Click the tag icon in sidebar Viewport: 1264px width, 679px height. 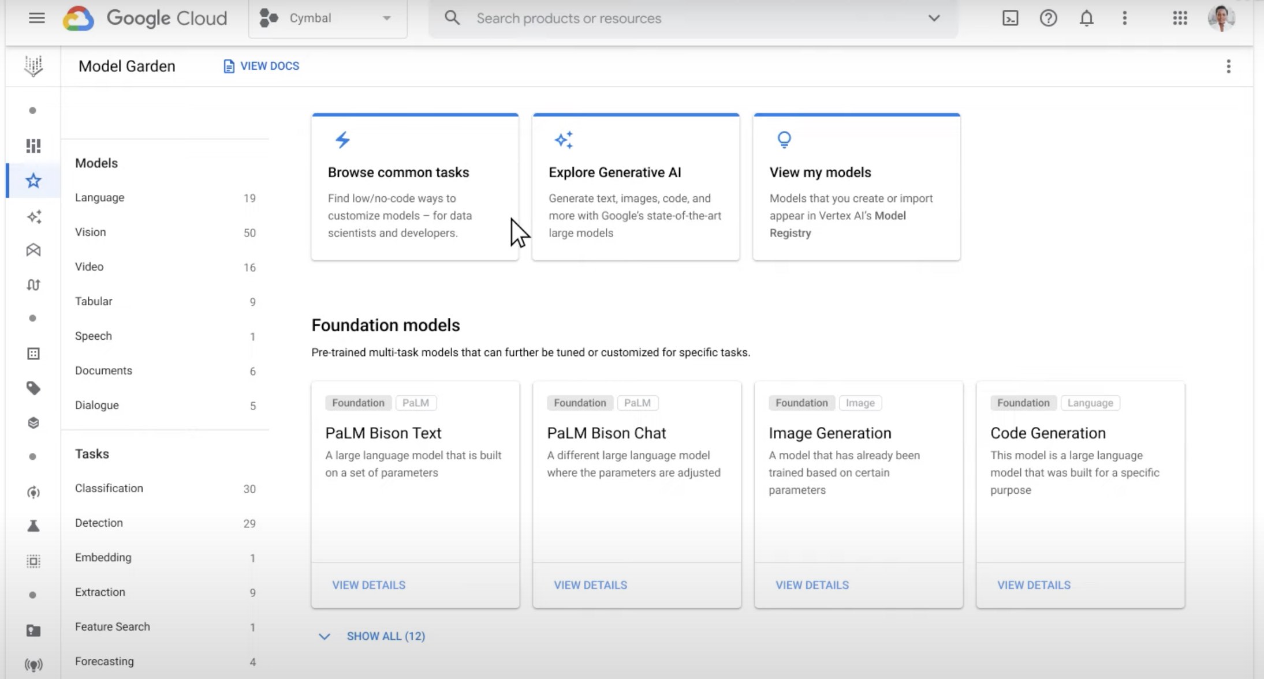pyautogui.click(x=33, y=388)
